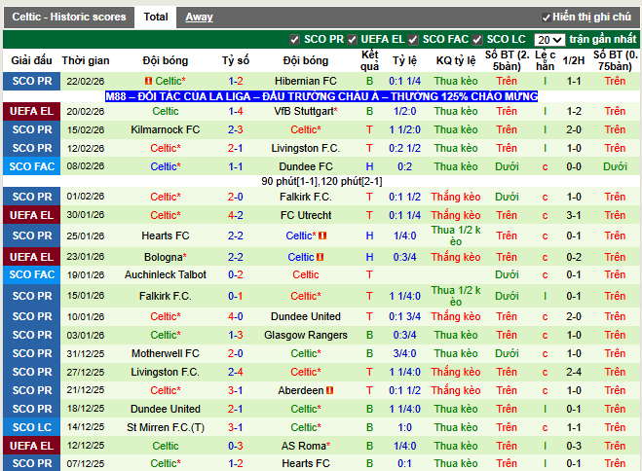Open Auchinleck Talbot team link
Screen dimensions: 642x471
[165, 274]
